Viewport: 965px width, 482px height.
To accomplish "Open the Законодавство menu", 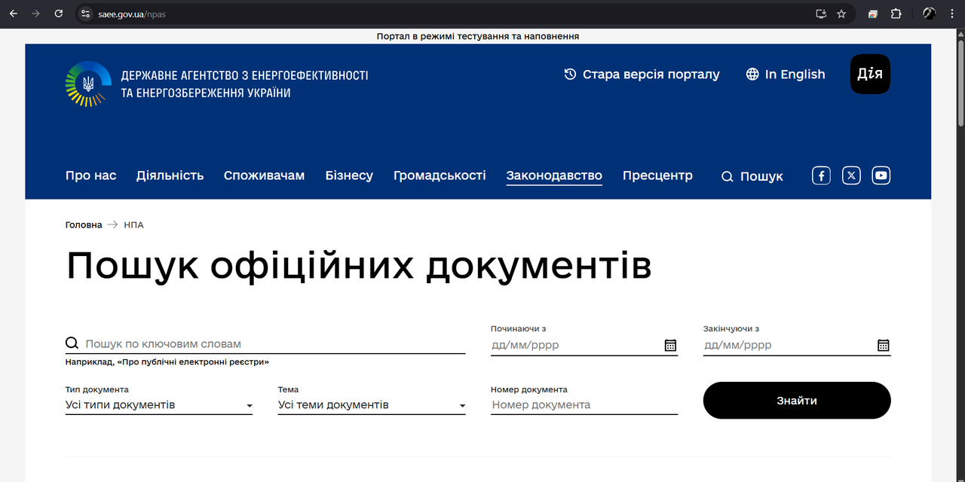I will (x=554, y=175).
